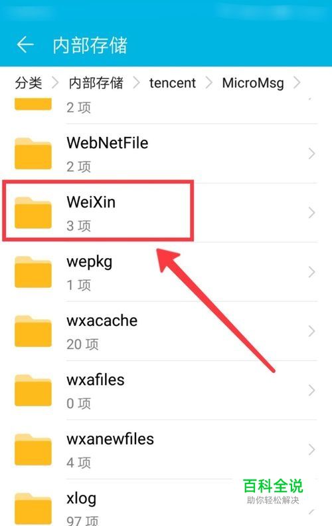Expand wxacache using its right chevron
The height and width of the screenshot is (526, 332).
coord(312,331)
